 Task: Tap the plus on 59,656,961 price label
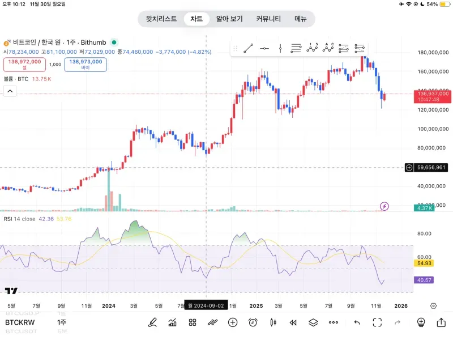coord(409,168)
